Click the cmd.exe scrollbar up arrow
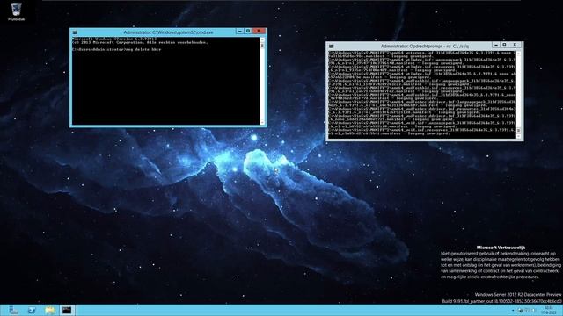This screenshot has width=563, height=316. coord(262,40)
